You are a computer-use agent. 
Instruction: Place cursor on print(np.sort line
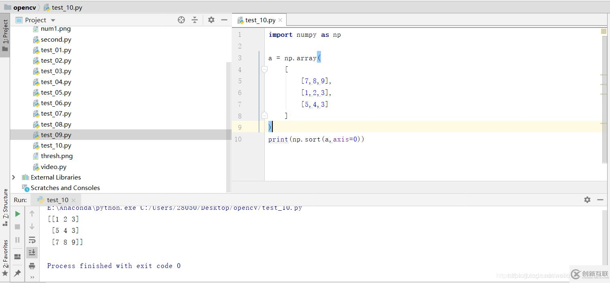316,139
